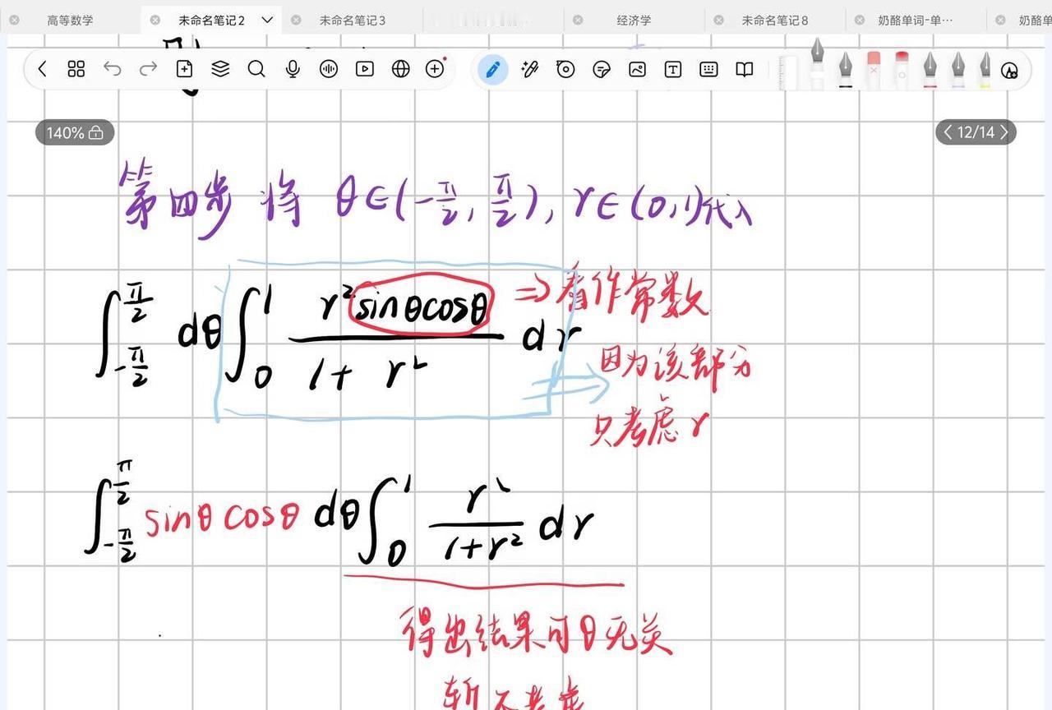Go to previous page arrow beside 12/14
This screenshot has width=1052, height=710.
point(948,132)
